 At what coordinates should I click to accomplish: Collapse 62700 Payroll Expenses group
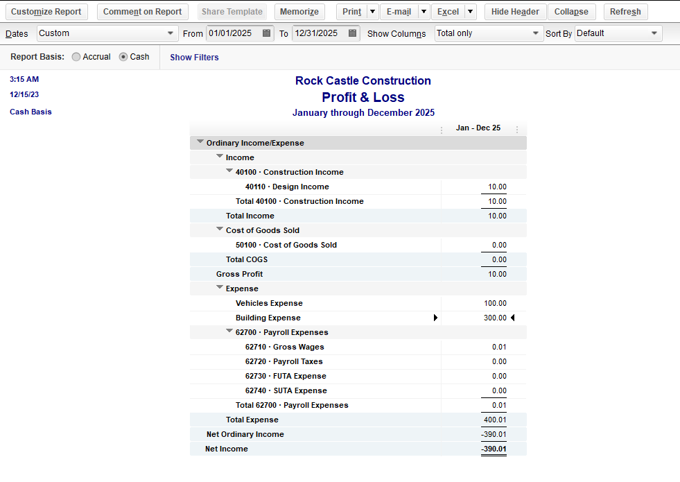tap(229, 331)
